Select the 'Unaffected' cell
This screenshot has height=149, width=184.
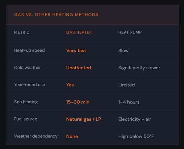coord(79,68)
